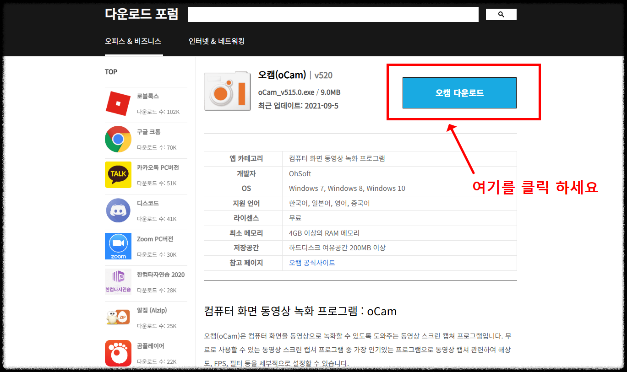Click the OhSoft developer value
627x372 pixels.
pyautogui.click(x=300, y=173)
